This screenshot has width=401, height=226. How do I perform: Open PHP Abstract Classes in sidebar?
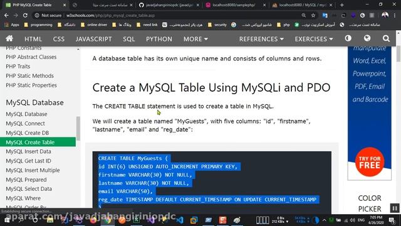point(31,57)
